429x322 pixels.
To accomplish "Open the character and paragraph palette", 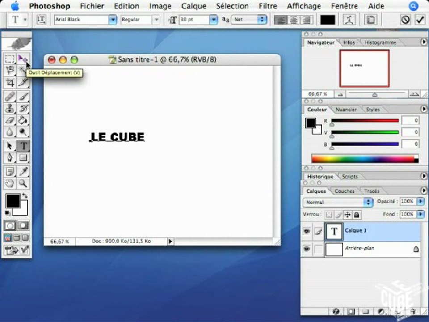I will click(370, 20).
